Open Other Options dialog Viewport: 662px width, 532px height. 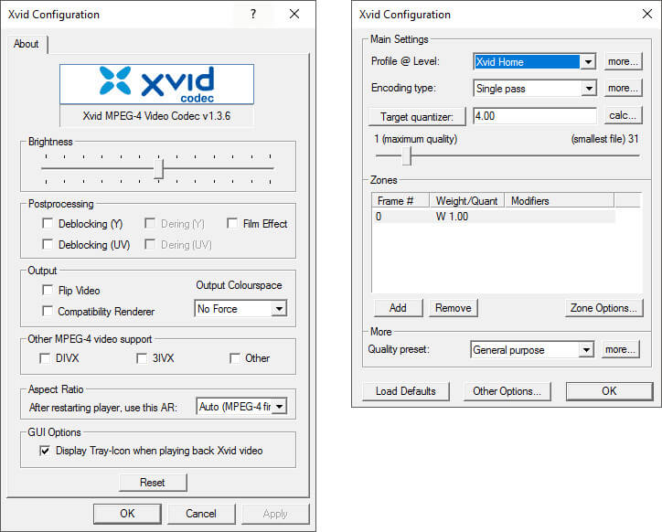507,391
